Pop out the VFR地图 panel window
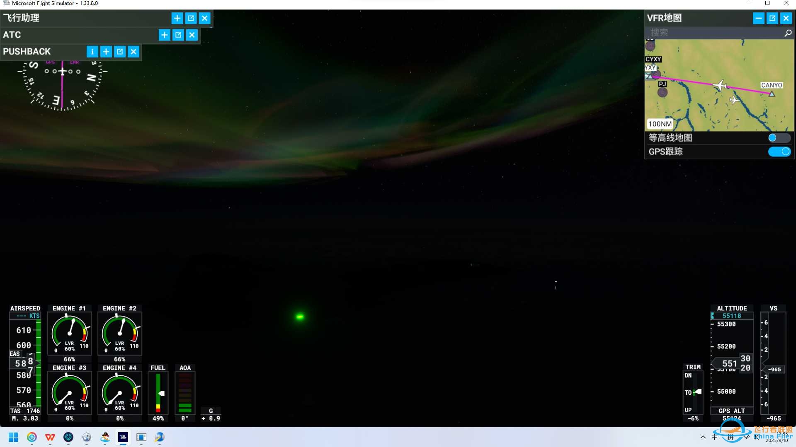 click(x=772, y=18)
